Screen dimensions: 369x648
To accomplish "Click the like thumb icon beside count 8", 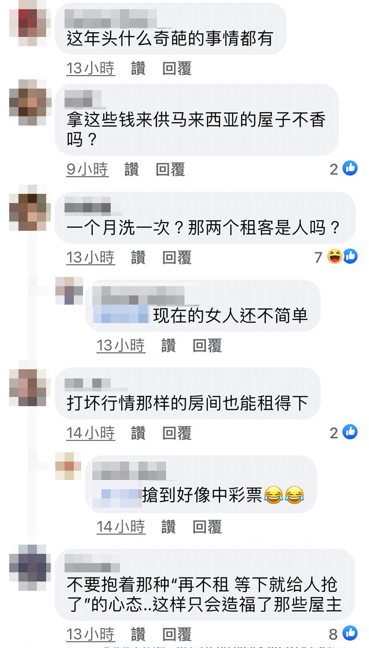I will point(350,634).
